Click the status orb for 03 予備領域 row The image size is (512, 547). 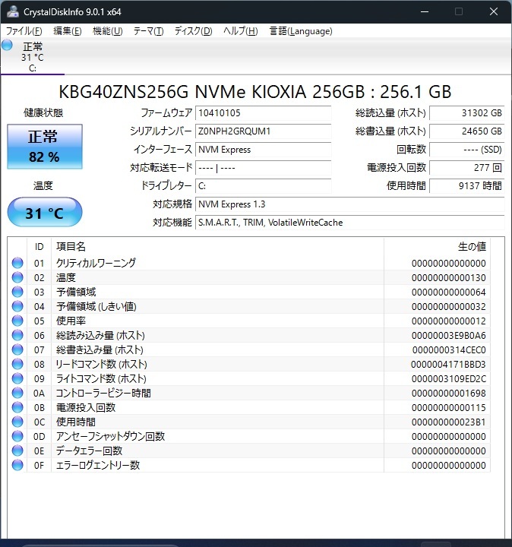point(17,292)
